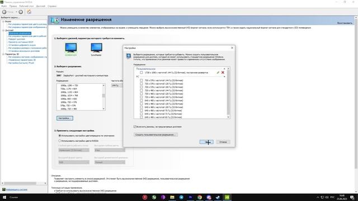Click the red circular taskbar icon
The width and height of the screenshot is (358, 201).
(145, 197)
